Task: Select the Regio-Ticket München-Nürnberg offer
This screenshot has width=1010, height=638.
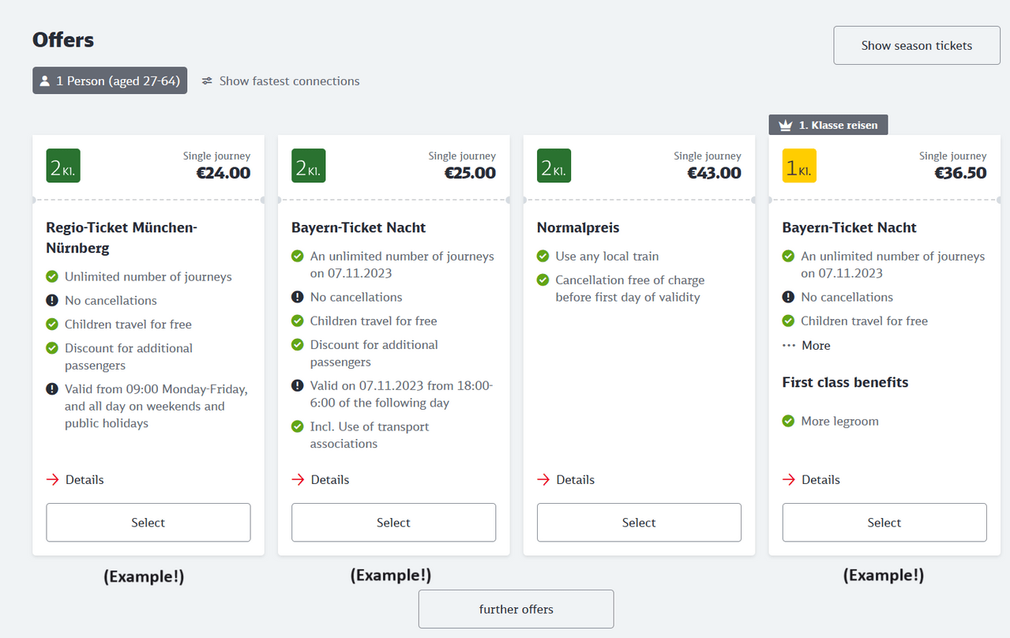Action: click(148, 523)
